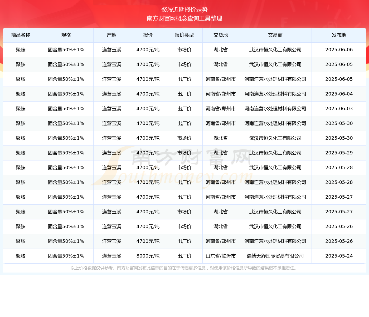Select the date cell 2025-06-04
The image size is (369, 317).
tap(339, 94)
